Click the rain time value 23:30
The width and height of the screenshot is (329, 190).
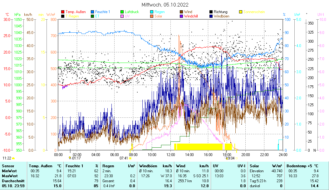point(109,176)
